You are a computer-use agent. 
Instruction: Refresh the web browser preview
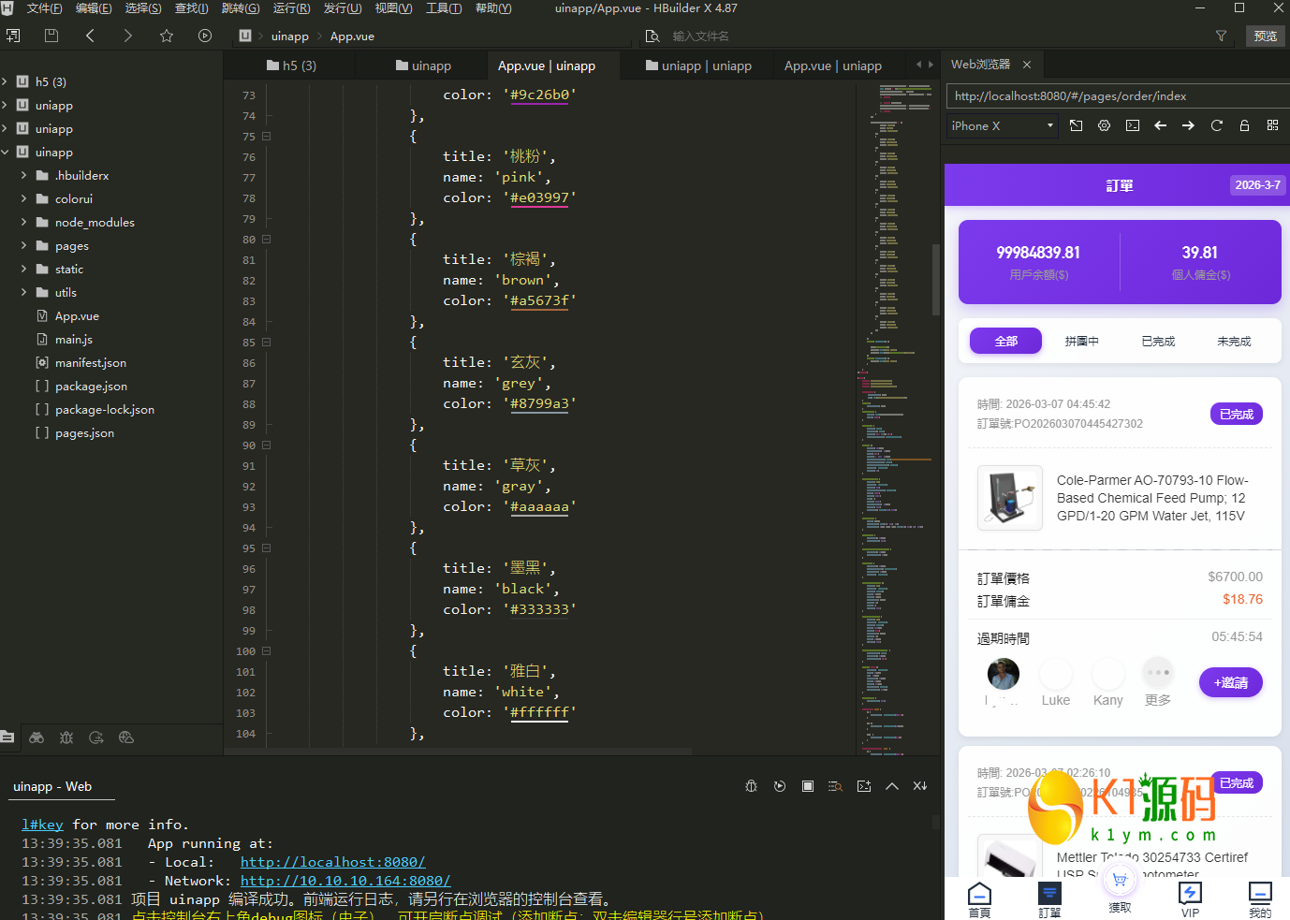tap(1216, 125)
